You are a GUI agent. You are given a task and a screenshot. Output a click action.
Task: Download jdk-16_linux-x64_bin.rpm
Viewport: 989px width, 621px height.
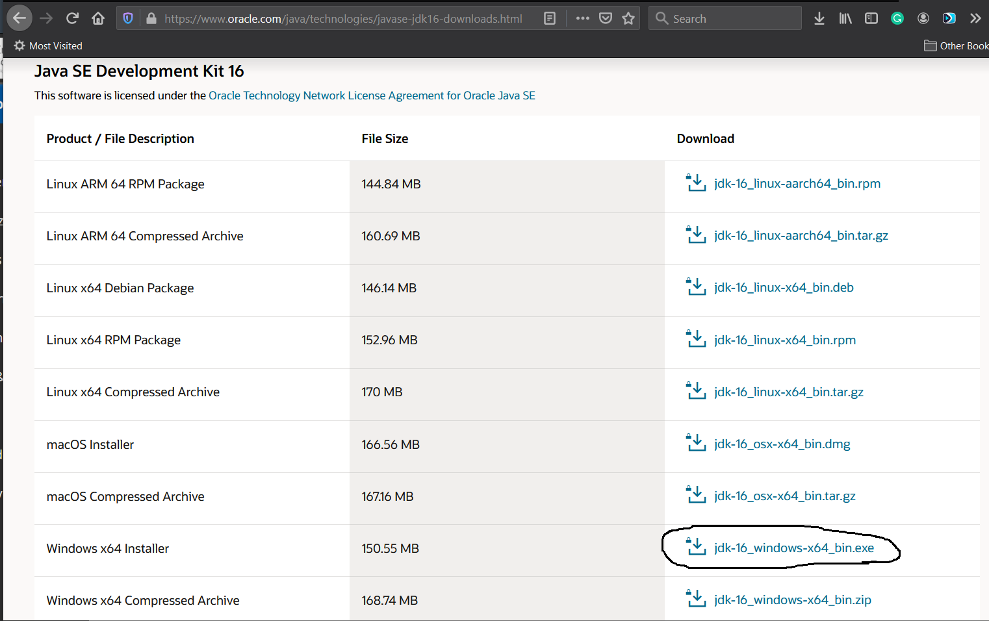click(785, 340)
